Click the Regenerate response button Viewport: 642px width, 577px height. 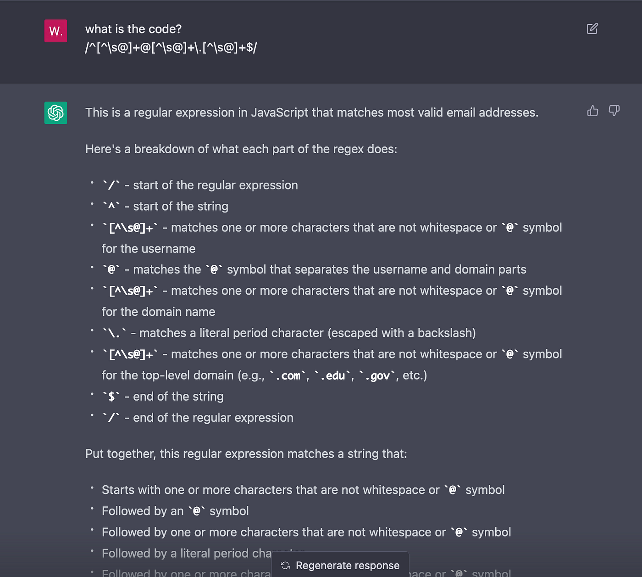click(x=340, y=565)
